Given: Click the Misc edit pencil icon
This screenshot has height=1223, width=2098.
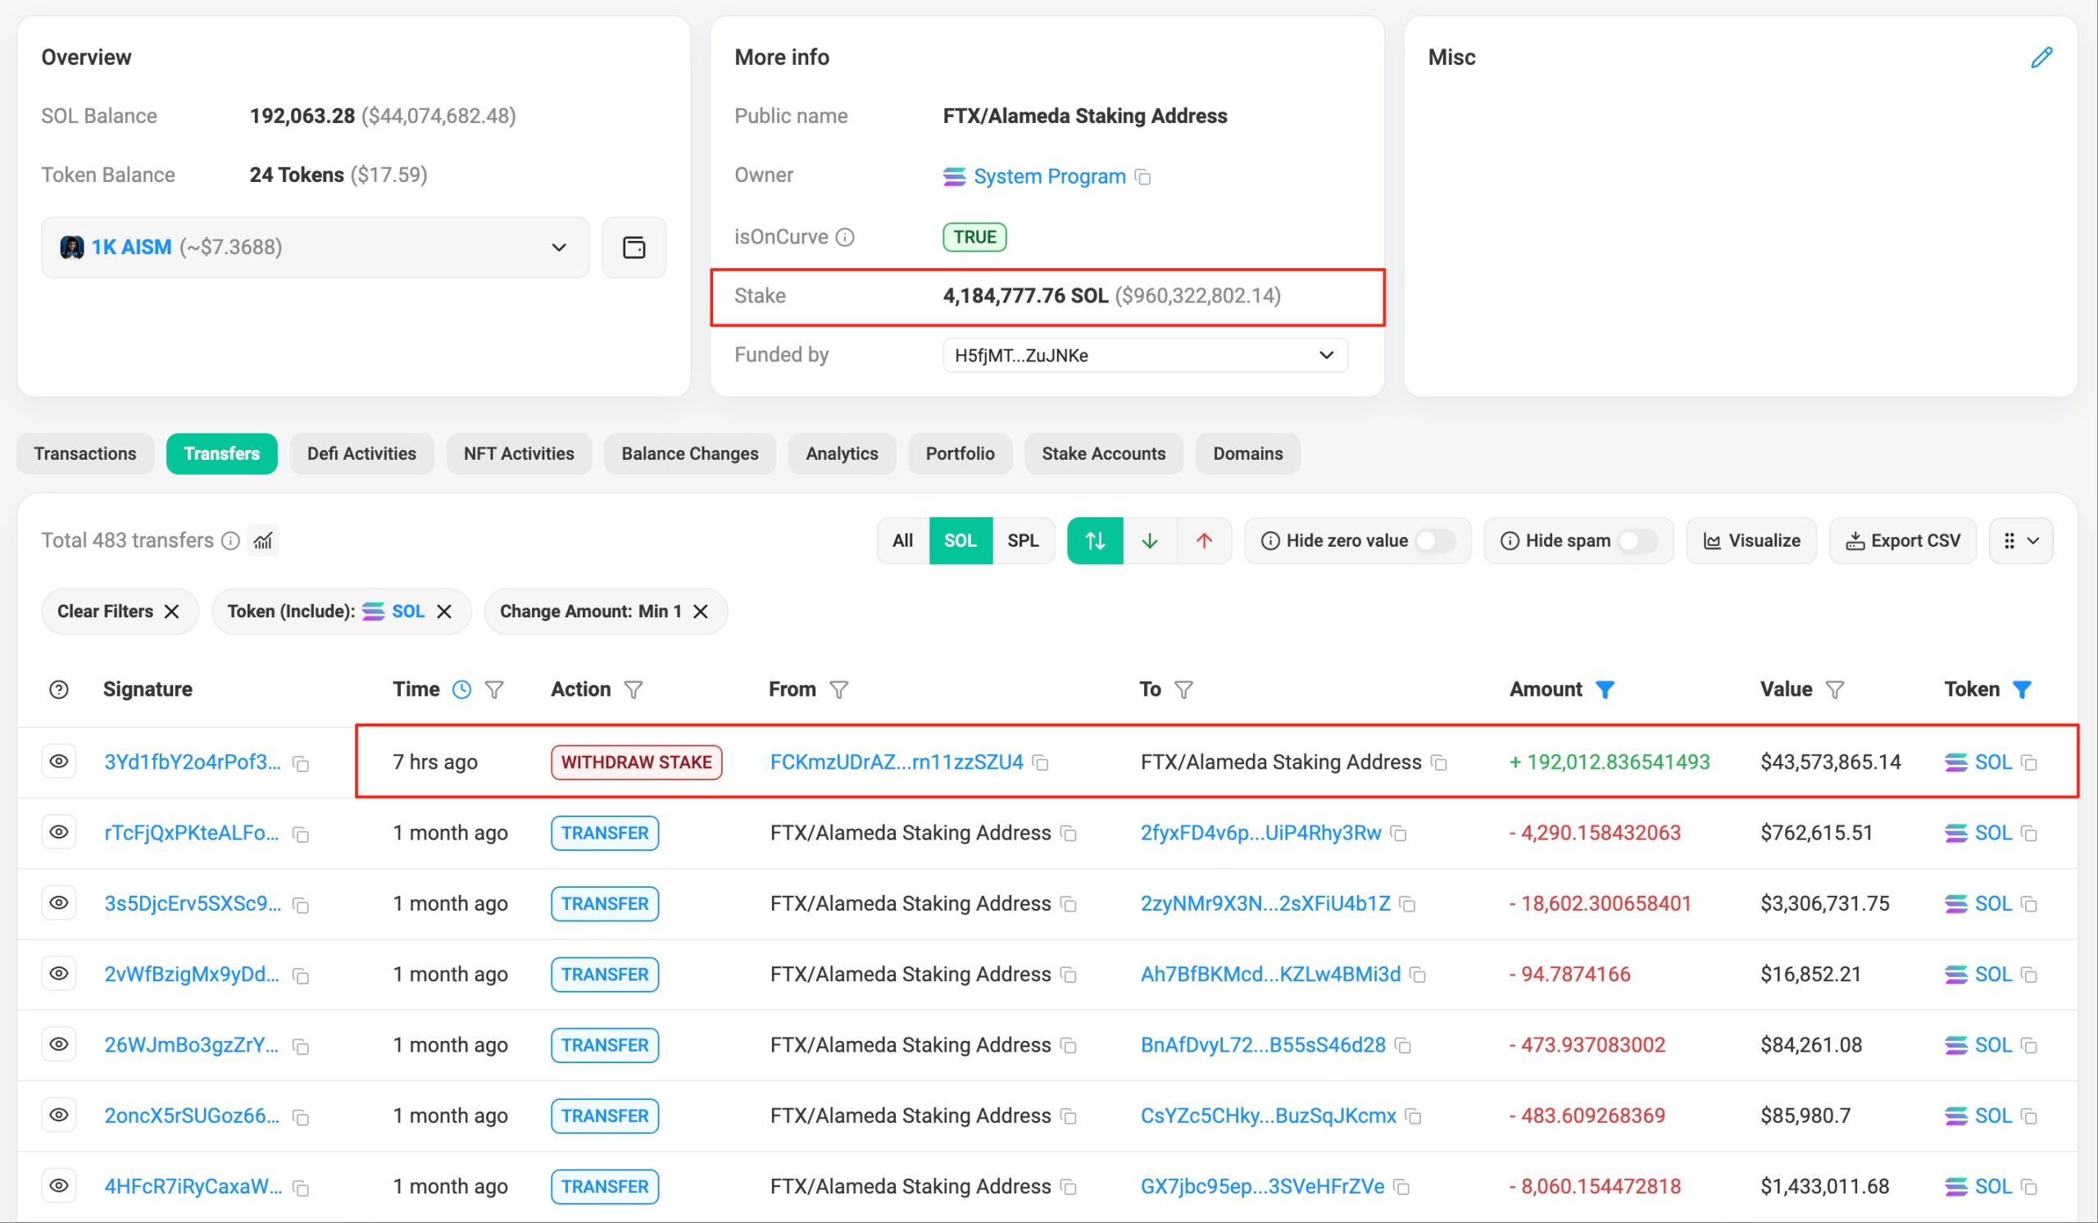Looking at the screenshot, I should pos(2041,57).
